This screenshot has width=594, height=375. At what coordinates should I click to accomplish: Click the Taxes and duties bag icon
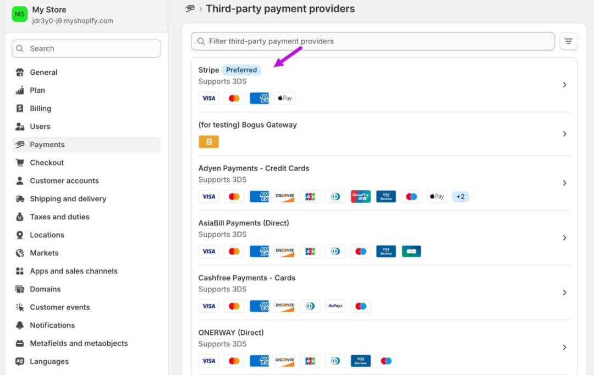tap(20, 217)
